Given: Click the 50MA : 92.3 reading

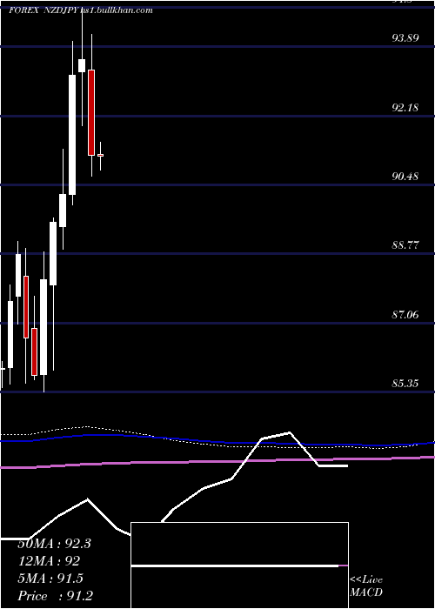Looking at the screenshot, I should (54, 544).
